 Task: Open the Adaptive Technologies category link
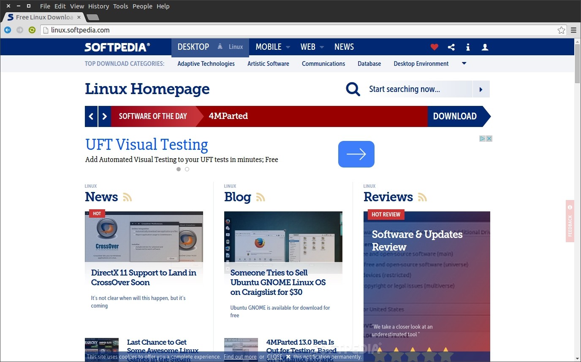click(x=206, y=64)
